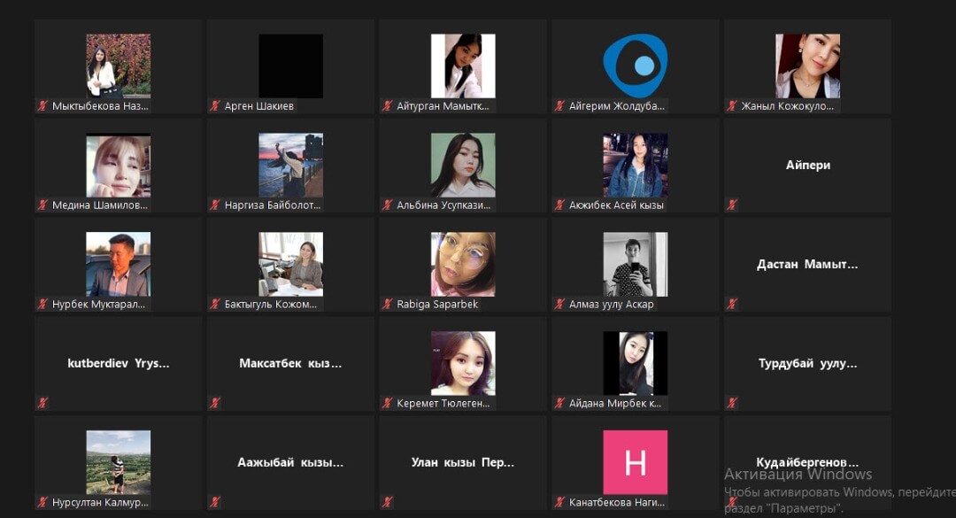Select the Турдубай уулу participant tile name
Viewport: 956px width, 518px height.
(x=807, y=363)
